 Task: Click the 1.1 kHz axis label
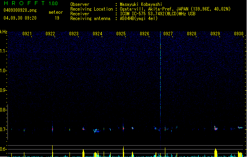3,51
